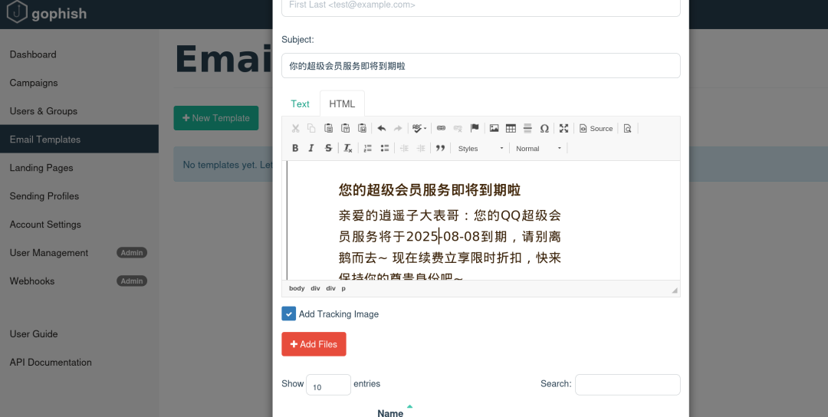
Task: Click the Preview document icon
Action: tap(627, 128)
